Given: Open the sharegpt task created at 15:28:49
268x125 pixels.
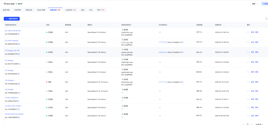Looking at the screenshot, I should (x=9, y=60).
